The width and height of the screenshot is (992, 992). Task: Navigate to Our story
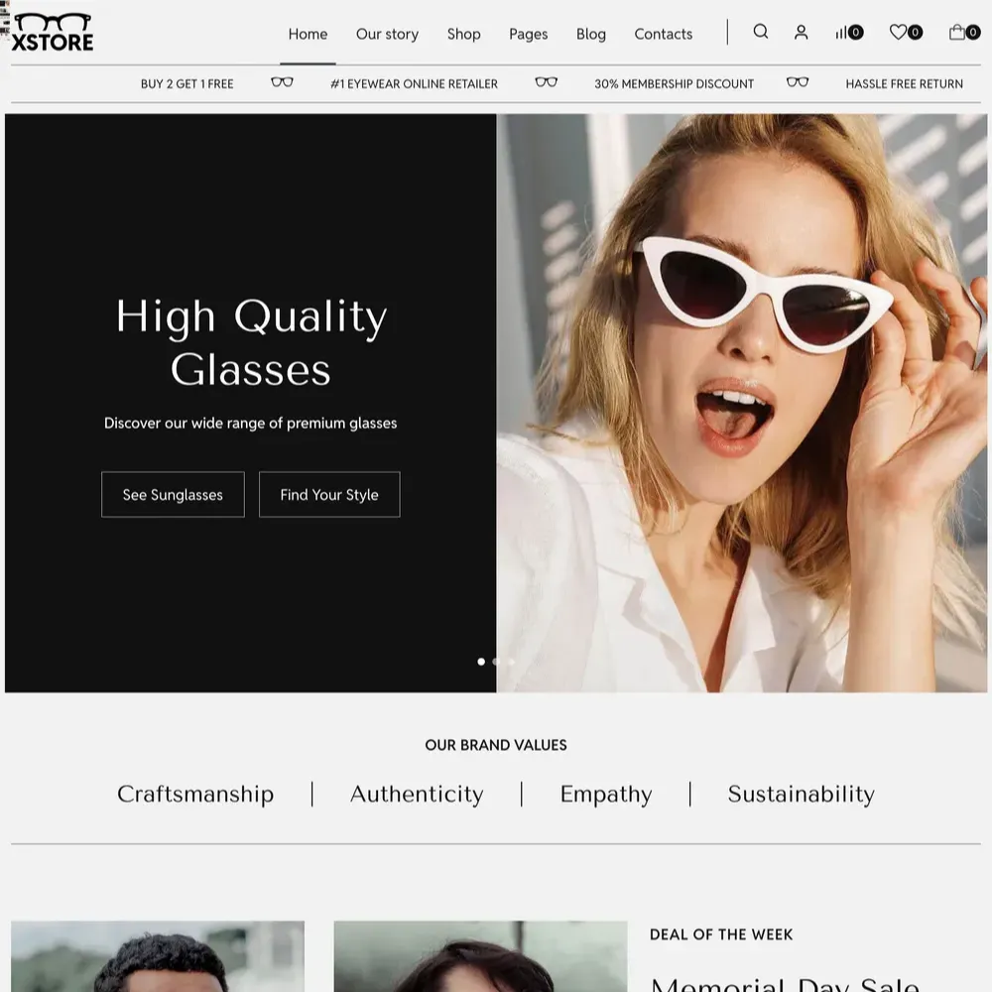[x=387, y=34]
